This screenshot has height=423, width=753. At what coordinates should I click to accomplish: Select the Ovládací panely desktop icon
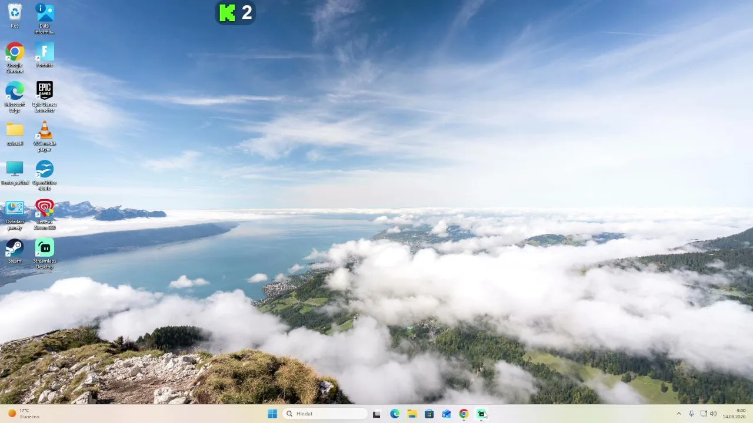point(15,214)
